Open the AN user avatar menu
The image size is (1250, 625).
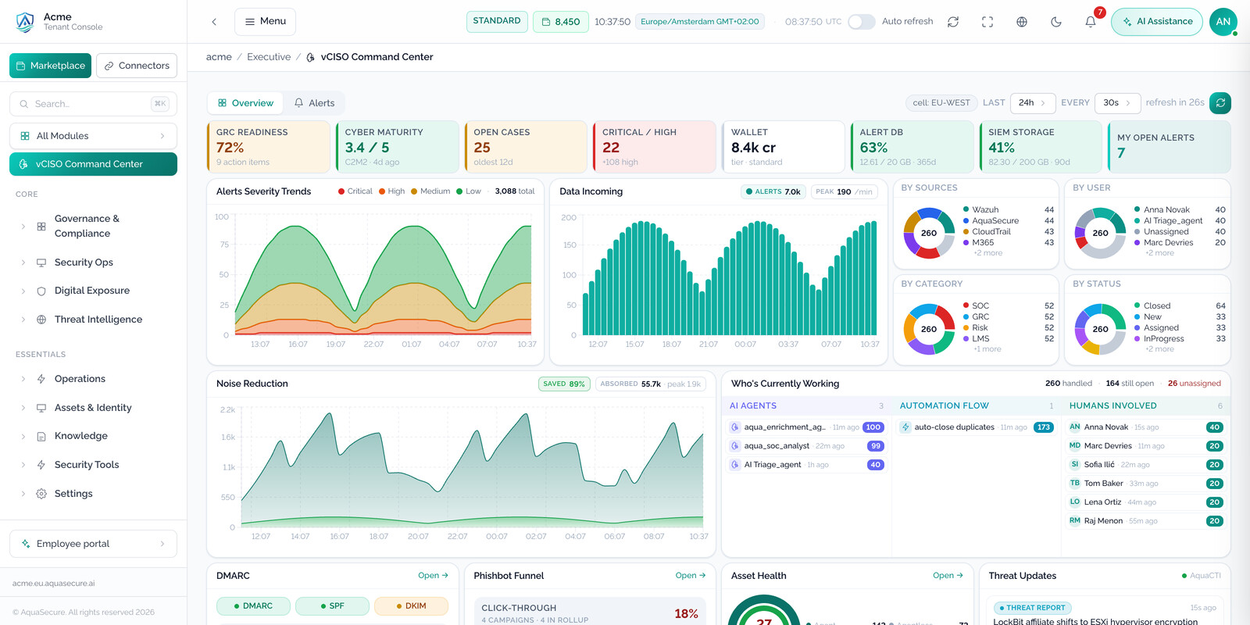coord(1223,22)
